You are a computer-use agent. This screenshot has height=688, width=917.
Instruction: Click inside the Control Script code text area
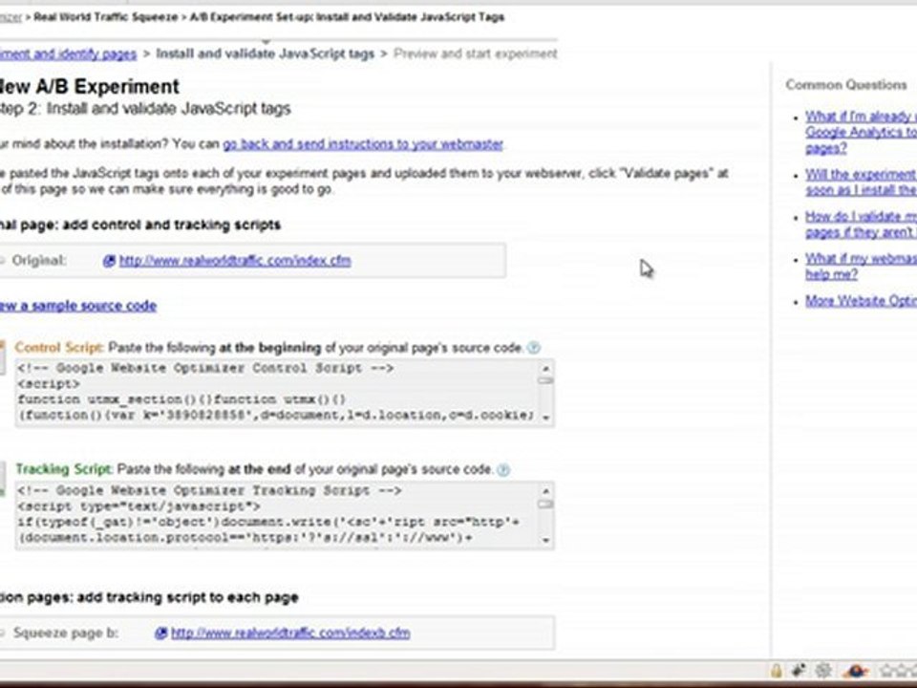point(276,392)
